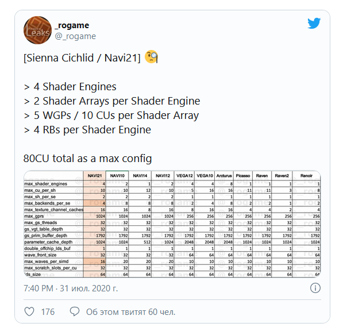Click the Twitter bird logo
Image resolution: width=343 pixels, height=331 pixels.
314,23
